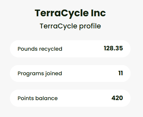Viewport: 143px width, 117px height.
Task: Select the 420 points value
Action: (117, 98)
